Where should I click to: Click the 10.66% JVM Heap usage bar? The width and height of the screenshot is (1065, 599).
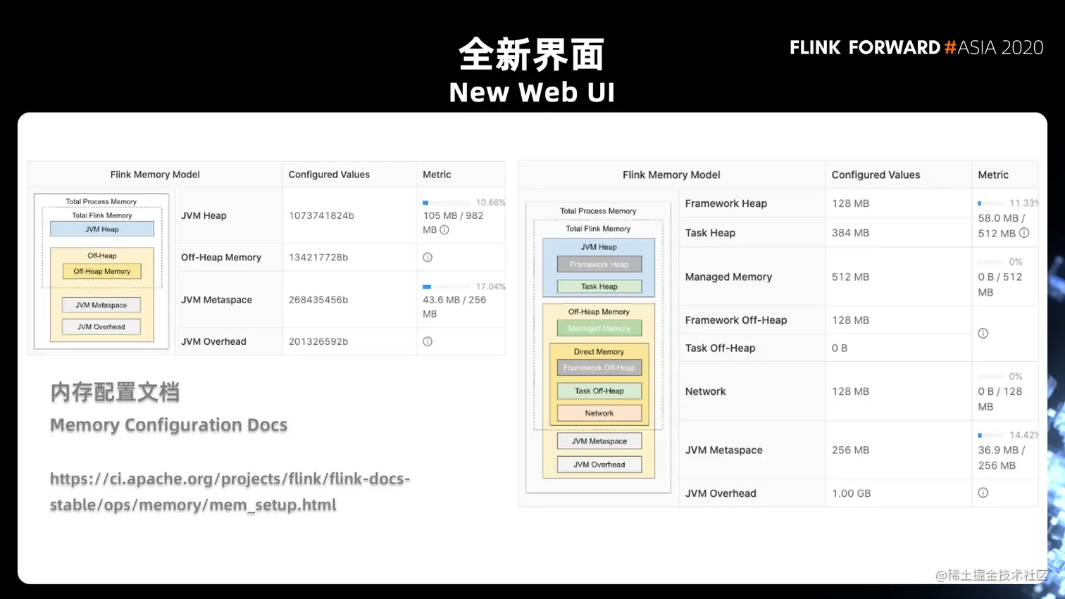point(447,203)
